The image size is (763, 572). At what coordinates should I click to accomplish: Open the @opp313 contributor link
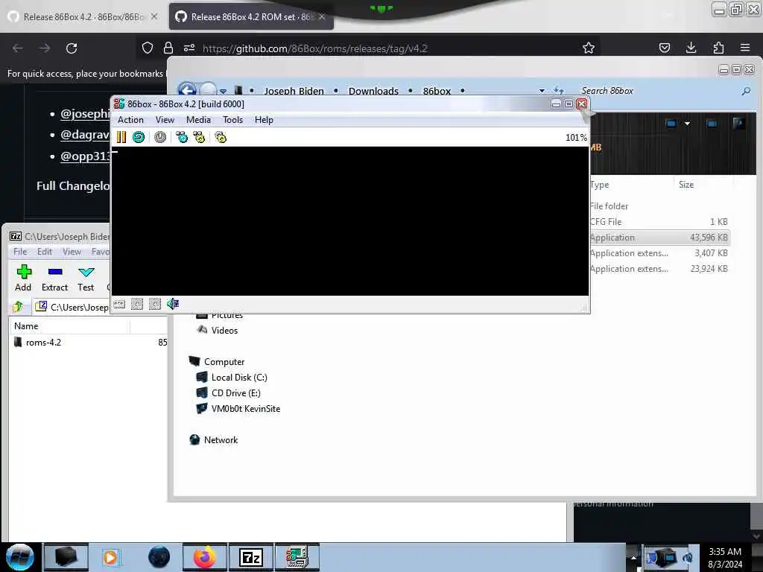(x=85, y=156)
